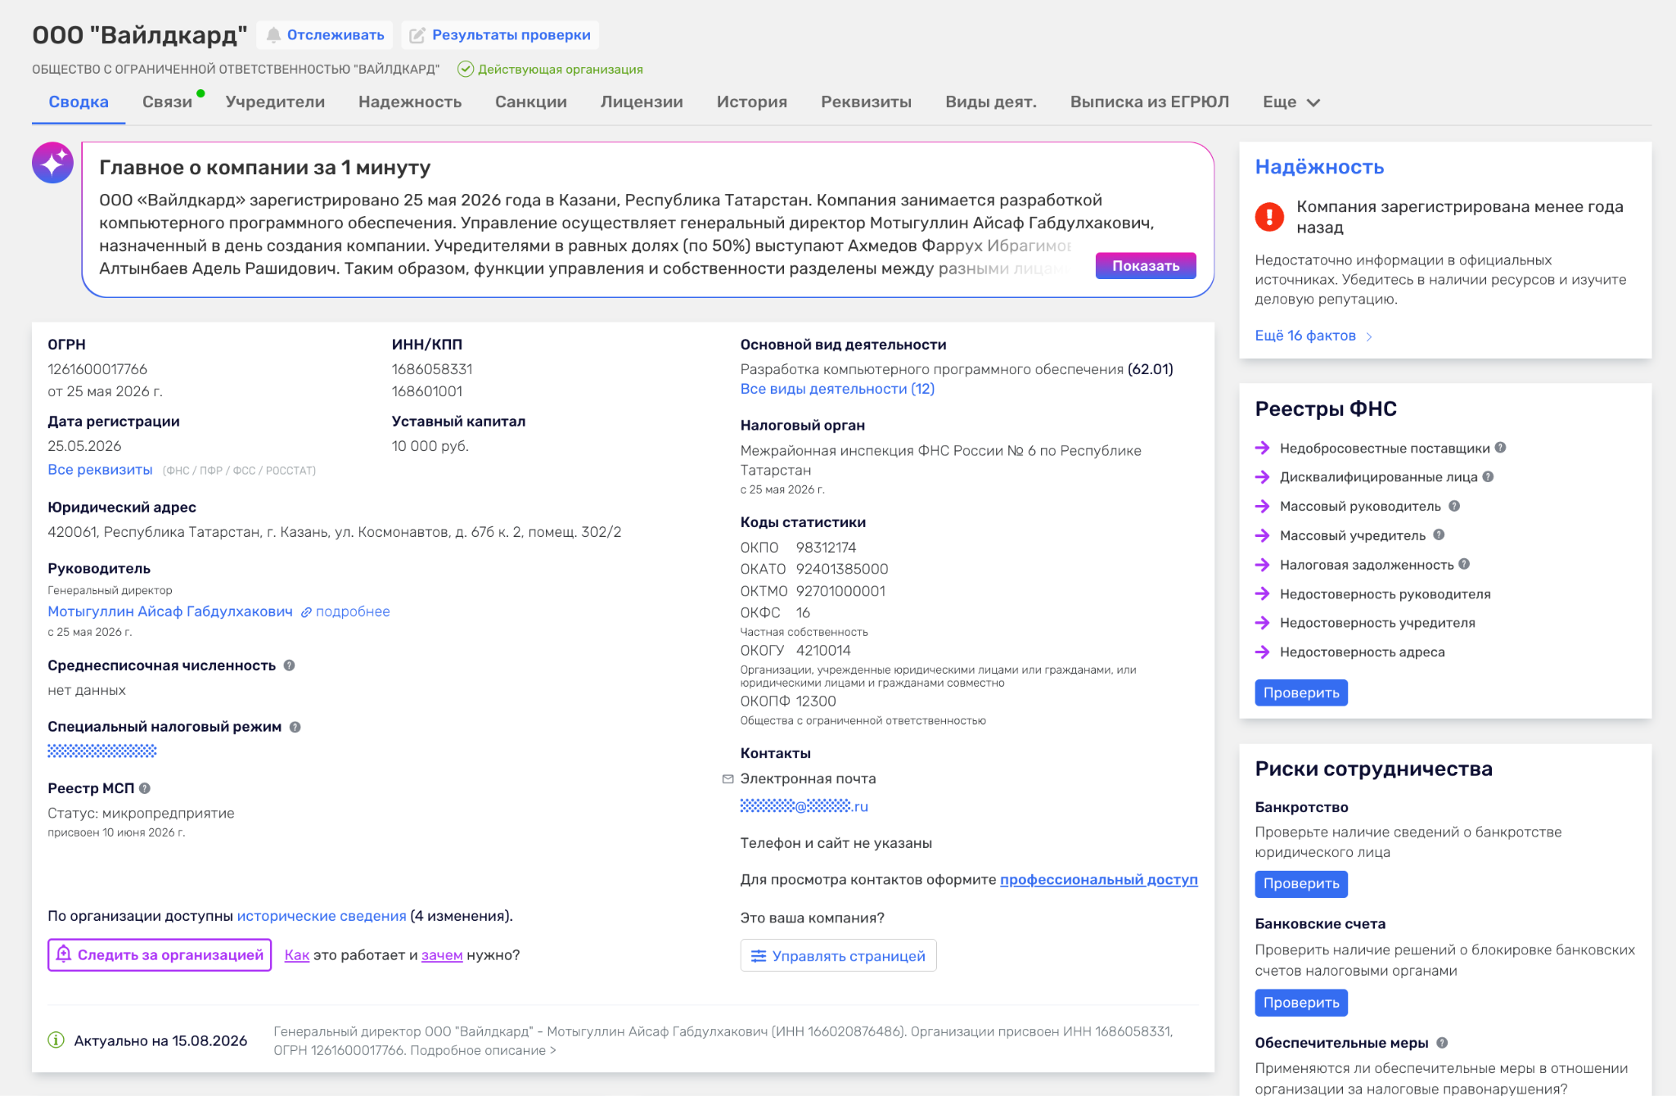
Task: Open the Реквизиты tab
Action: click(867, 102)
